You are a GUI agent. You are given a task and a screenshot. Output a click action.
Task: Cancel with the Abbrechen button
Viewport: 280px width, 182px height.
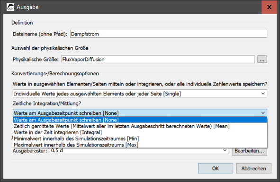[253, 168]
